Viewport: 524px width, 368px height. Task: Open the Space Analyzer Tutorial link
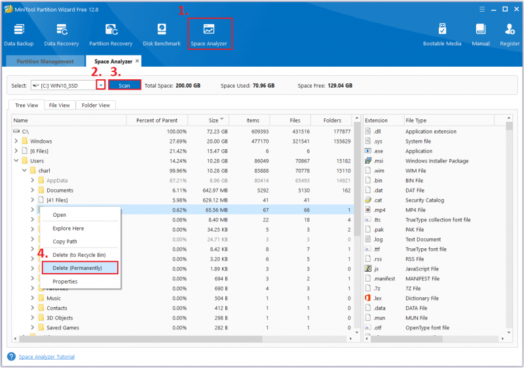point(47,357)
